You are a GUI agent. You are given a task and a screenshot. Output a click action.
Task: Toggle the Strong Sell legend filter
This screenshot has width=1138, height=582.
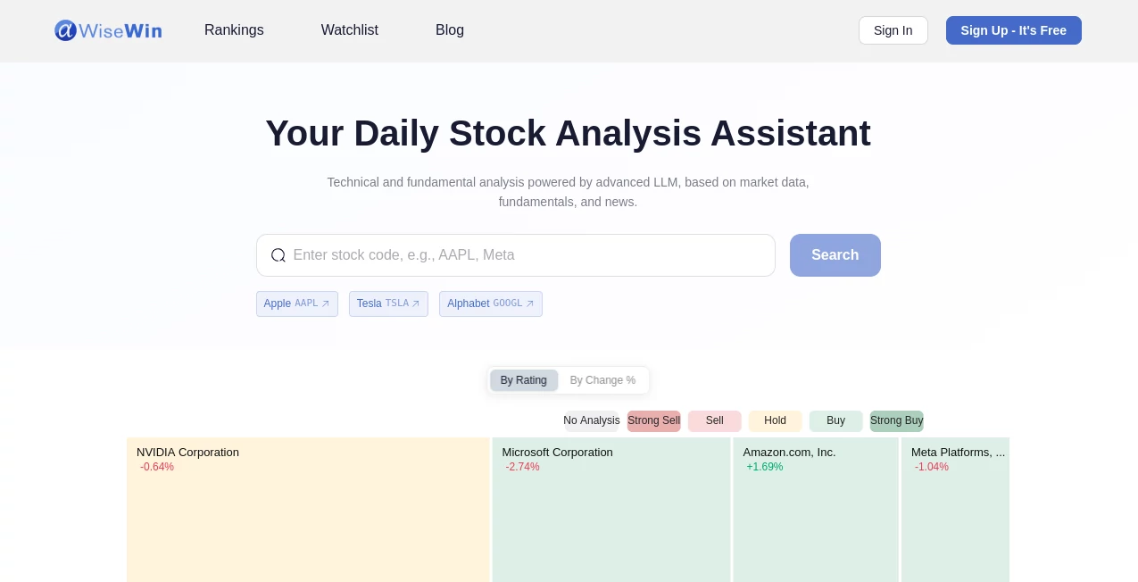[653, 420]
